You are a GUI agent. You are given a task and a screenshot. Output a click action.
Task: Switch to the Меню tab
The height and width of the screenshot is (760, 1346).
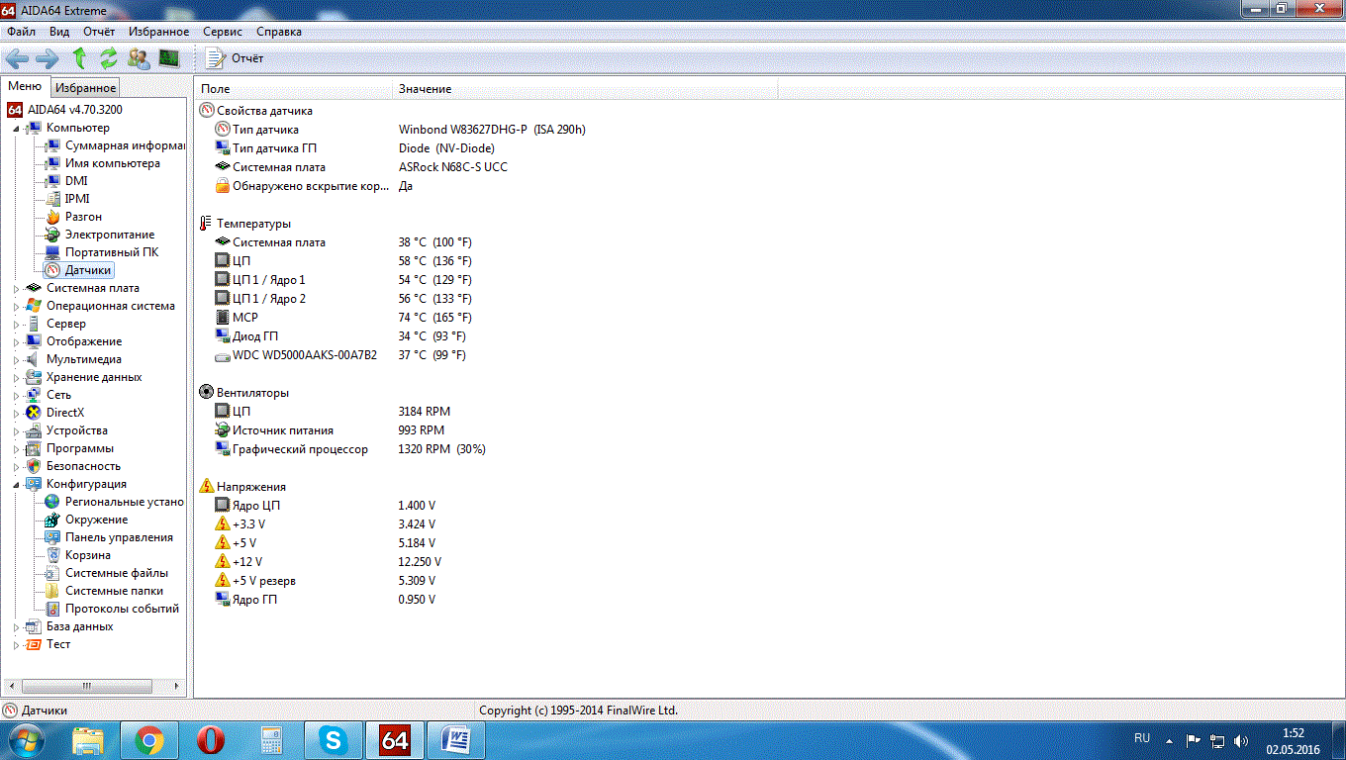(25, 87)
